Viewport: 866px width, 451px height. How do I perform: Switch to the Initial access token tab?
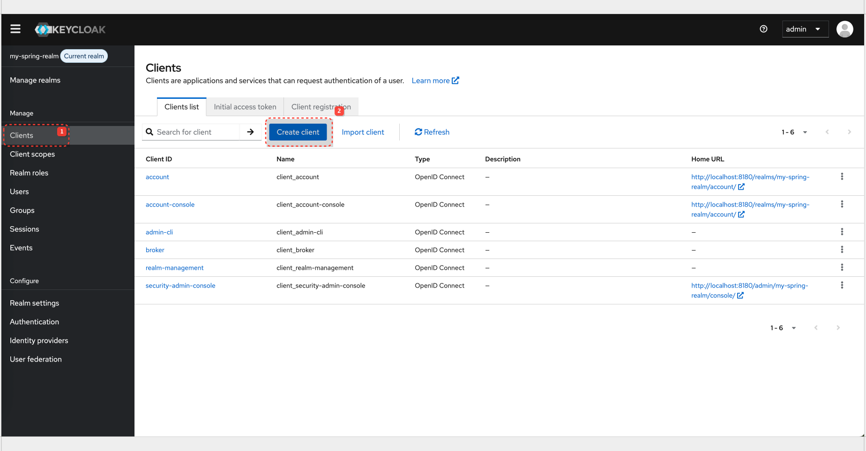point(245,106)
